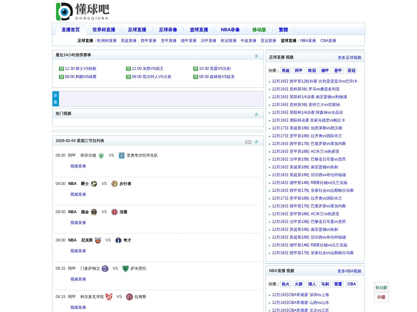Screen dimensions: 417x312
Task: Open 英联杯 阿森纳vs水晶宫 video
Action: click(x=307, y=112)
